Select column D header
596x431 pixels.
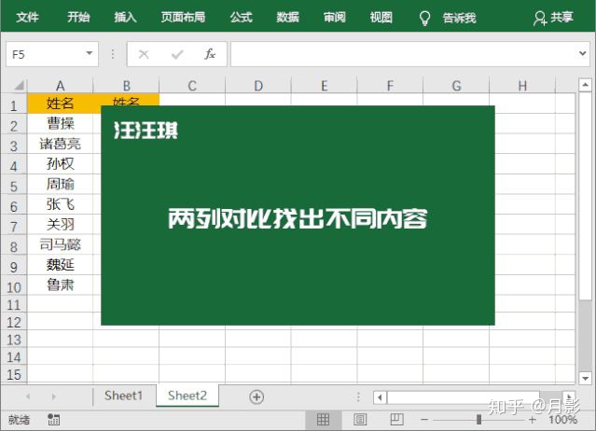click(x=258, y=86)
